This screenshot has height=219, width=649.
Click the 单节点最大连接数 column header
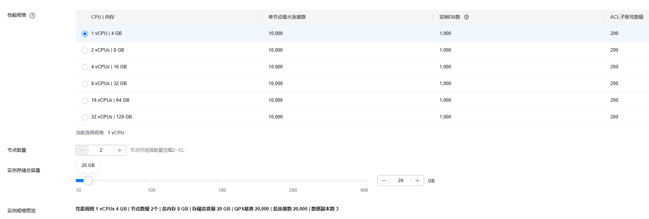pos(287,17)
